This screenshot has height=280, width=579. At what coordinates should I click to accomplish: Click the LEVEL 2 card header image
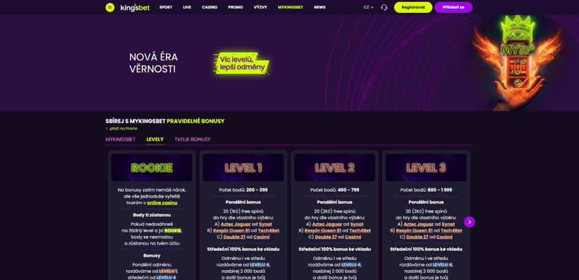click(x=335, y=168)
